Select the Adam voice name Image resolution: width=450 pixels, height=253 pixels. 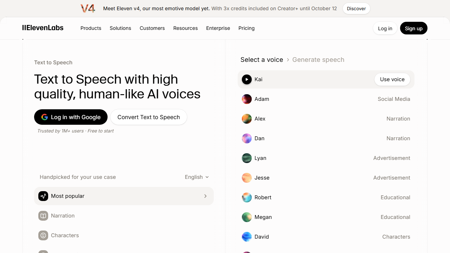[262, 99]
